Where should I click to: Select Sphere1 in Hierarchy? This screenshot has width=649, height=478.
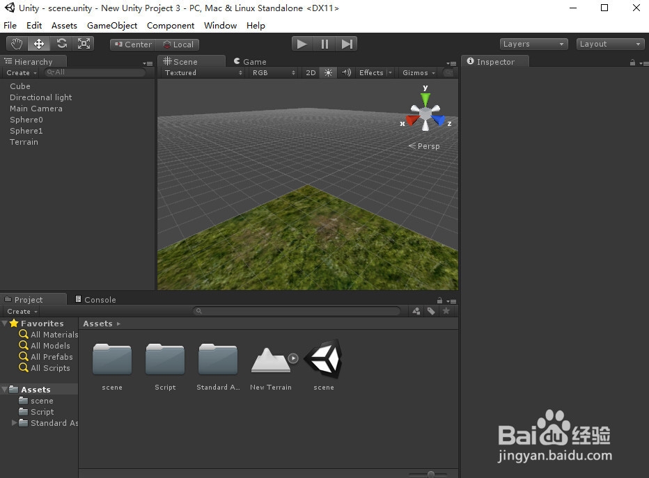pos(77,131)
